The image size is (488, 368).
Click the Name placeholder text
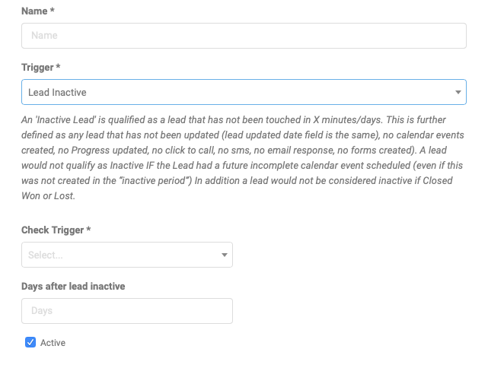44,36
